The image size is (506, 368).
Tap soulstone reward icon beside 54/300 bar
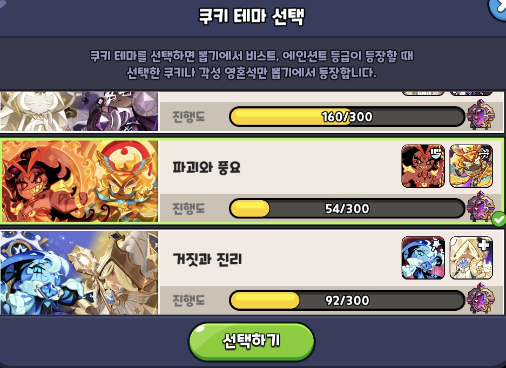pyautogui.click(x=481, y=206)
